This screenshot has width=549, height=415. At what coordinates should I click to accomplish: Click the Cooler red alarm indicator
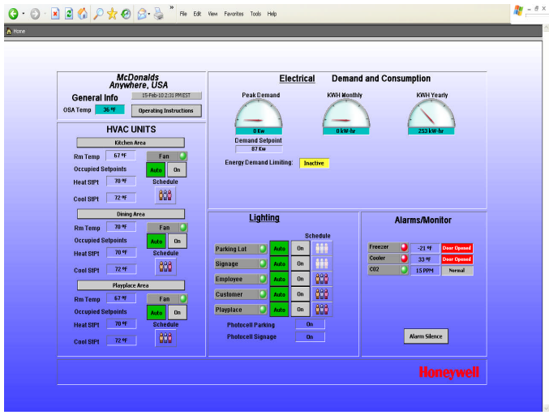404,259
